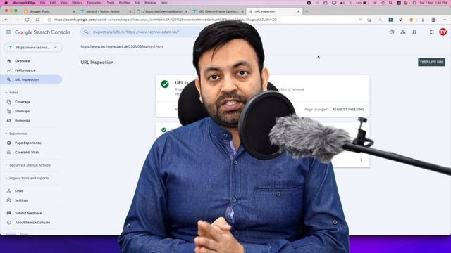Switch to the Subscribe Download Button tab
Viewport: 451px width, 253px height.
(x=161, y=11)
